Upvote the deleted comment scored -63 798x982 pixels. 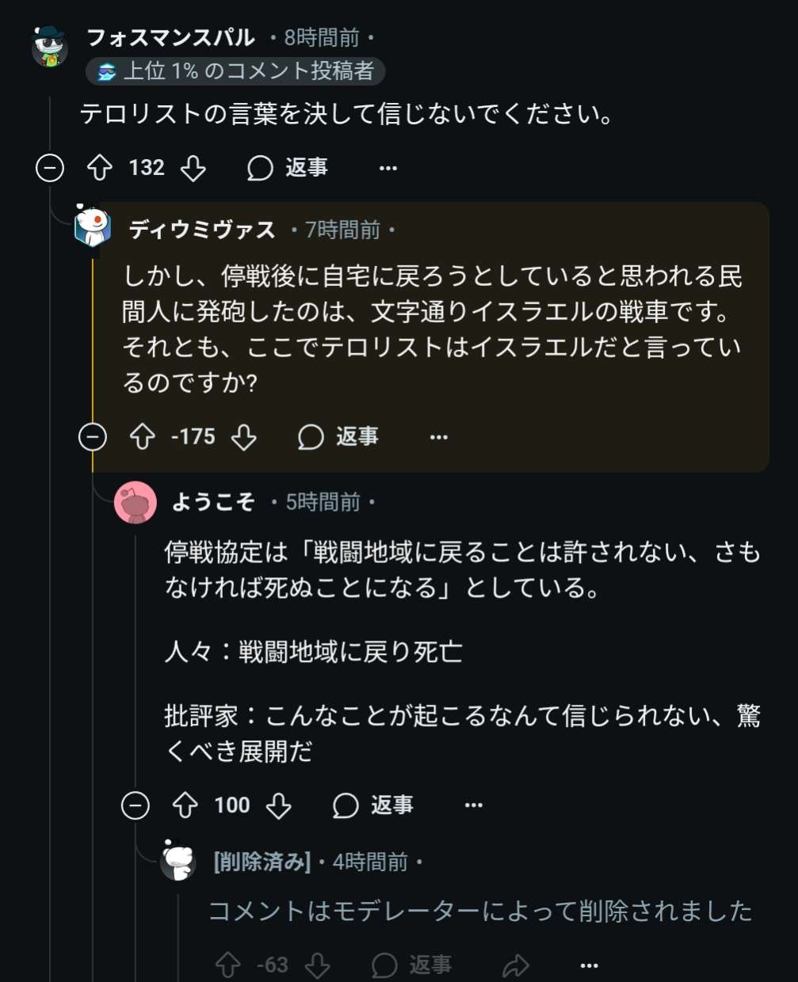[x=228, y=965]
